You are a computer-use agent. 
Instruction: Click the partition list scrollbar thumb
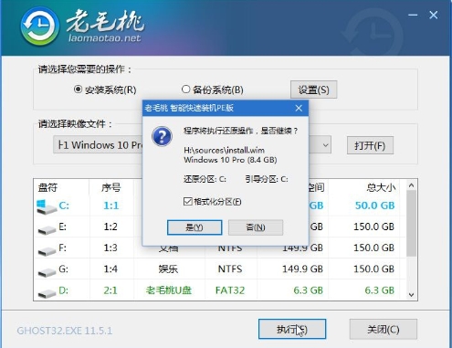pyautogui.click(x=412, y=224)
